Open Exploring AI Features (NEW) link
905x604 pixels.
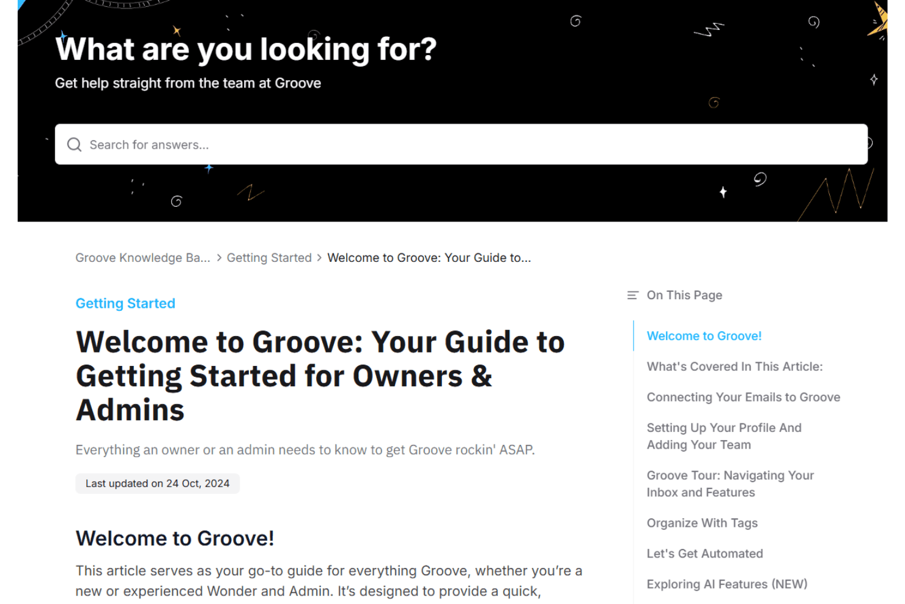coord(726,584)
